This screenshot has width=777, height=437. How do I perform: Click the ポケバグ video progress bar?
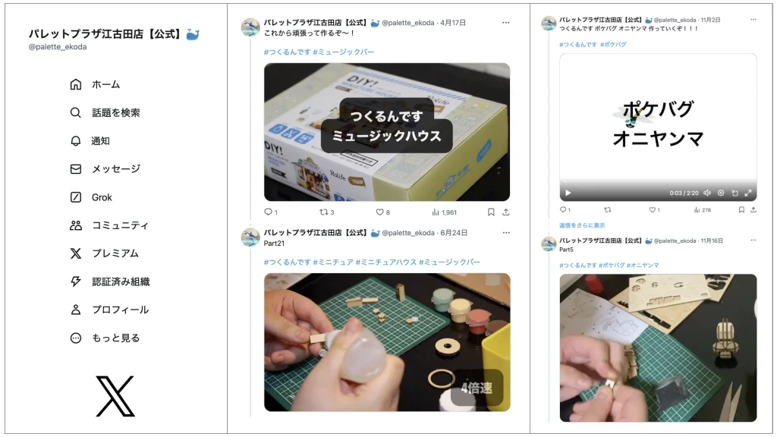click(x=658, y=181)
